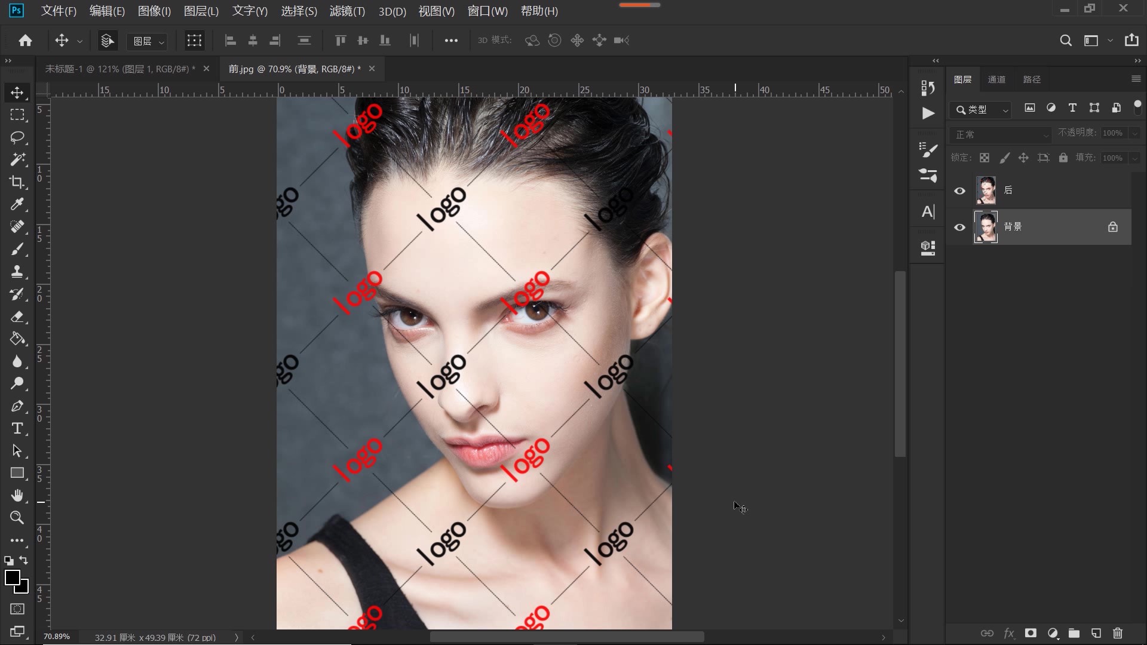This screenshot has width=1147, height=645.
Task: Select the Magic Wand tool
Action: [17, 159]
